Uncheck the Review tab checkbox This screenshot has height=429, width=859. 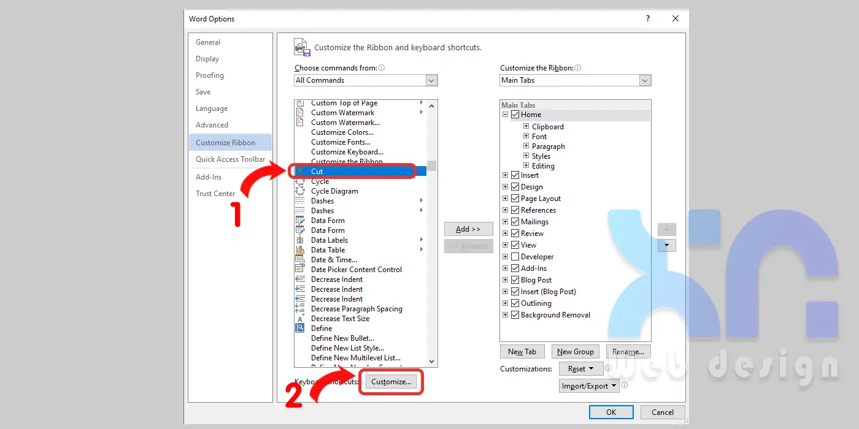point(515,233)
